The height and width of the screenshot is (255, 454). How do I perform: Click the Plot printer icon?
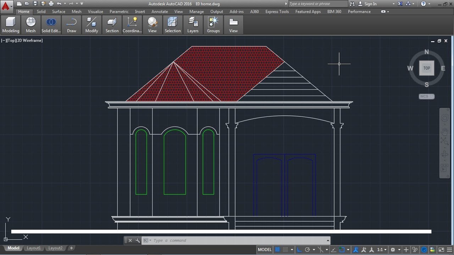[51, 4]
